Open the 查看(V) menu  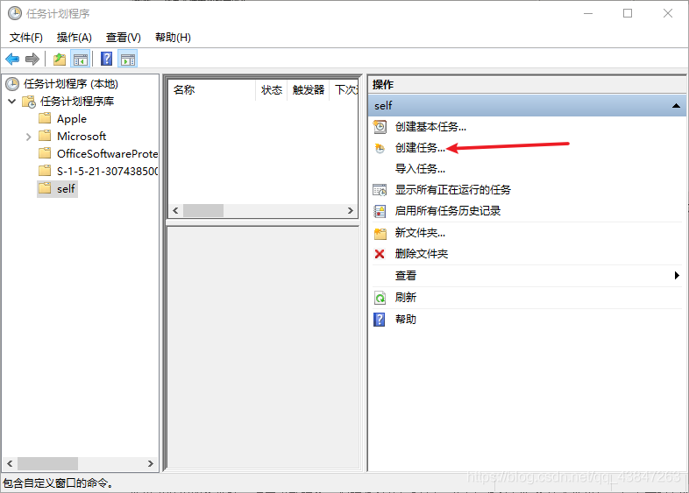pyautogui.click(x=124, y=38)
